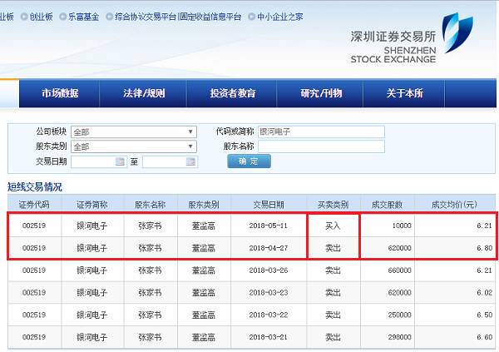
Task: Open the 研究/刊物 menu
Action: pyautogui.click(x=321, y=93)
